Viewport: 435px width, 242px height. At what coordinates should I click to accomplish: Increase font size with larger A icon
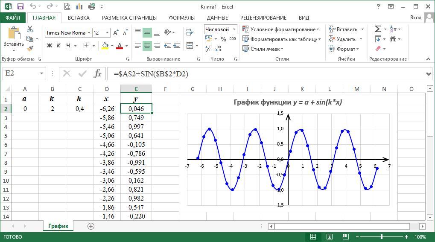[116, 33]
